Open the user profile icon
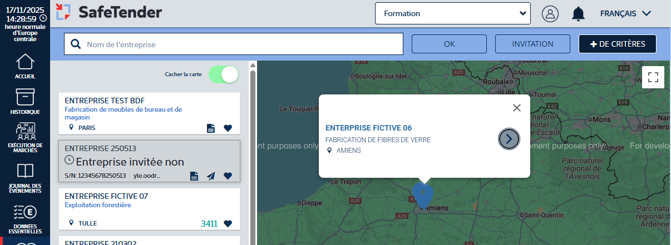The width and height of the screenshot is (671, 245). [x=550, y=14]
